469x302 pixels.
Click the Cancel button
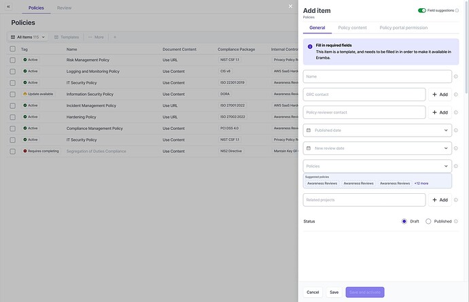coord(313,292)
